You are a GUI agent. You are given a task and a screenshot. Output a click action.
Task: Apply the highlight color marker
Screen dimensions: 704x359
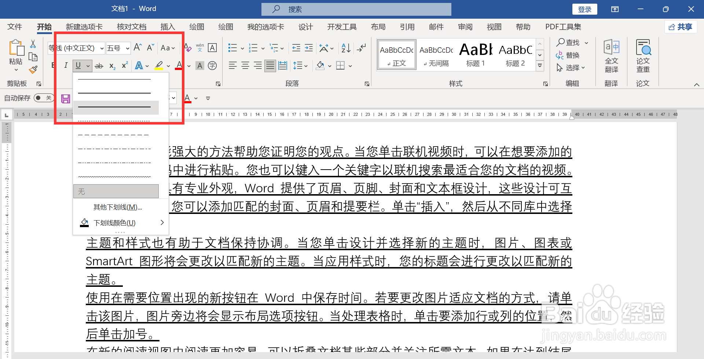pos(159,66)
